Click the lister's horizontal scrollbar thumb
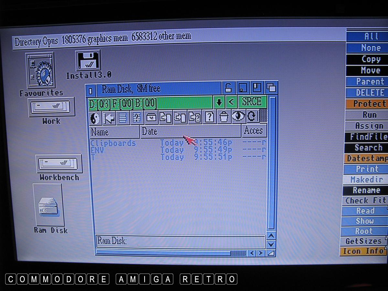388x291 pixels. [238, 253]
